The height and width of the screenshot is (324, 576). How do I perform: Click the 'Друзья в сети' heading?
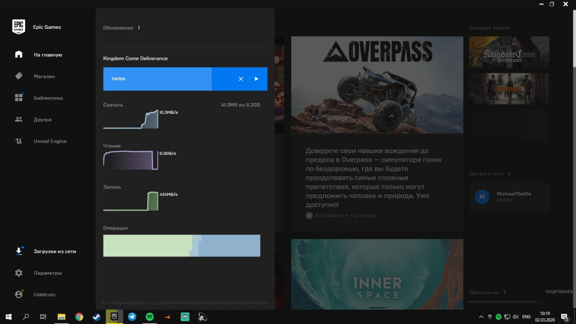coord(486,174)
